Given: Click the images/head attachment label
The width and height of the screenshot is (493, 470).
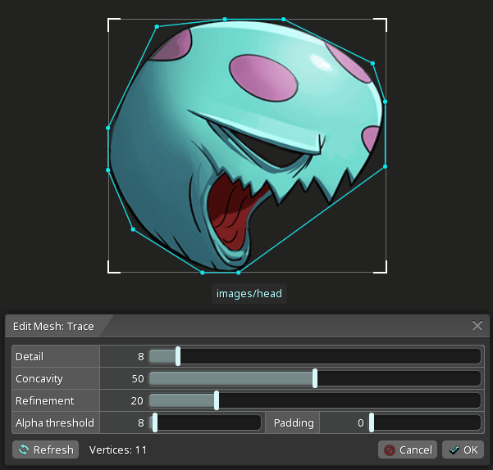Looking at the screenshot, I should click(x=249, y=293).
